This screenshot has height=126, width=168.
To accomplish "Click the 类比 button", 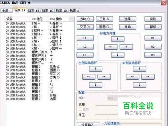I will 153,19.
